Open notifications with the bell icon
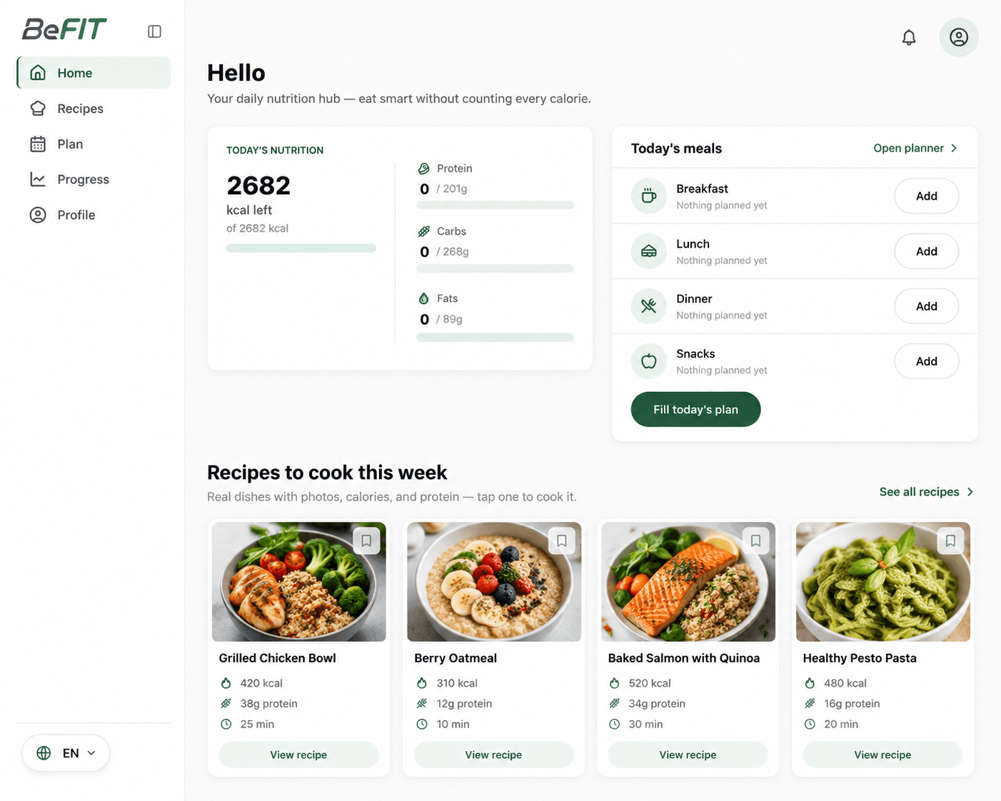 909,37
